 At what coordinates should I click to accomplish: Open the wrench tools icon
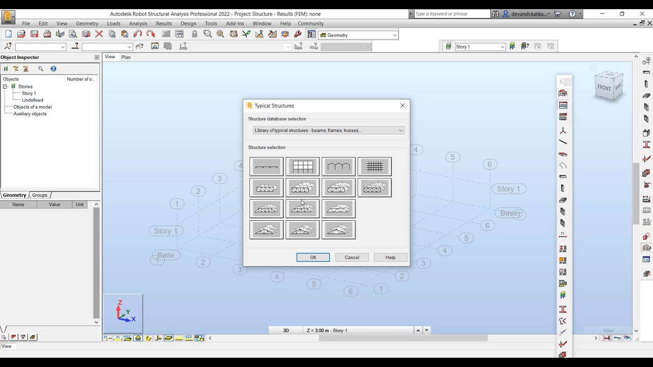point(298,34)
